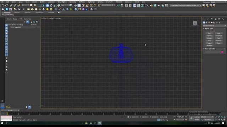Viewport: 227px width, 127px height.
Task: Open the File menu
Action: point(2,2)
